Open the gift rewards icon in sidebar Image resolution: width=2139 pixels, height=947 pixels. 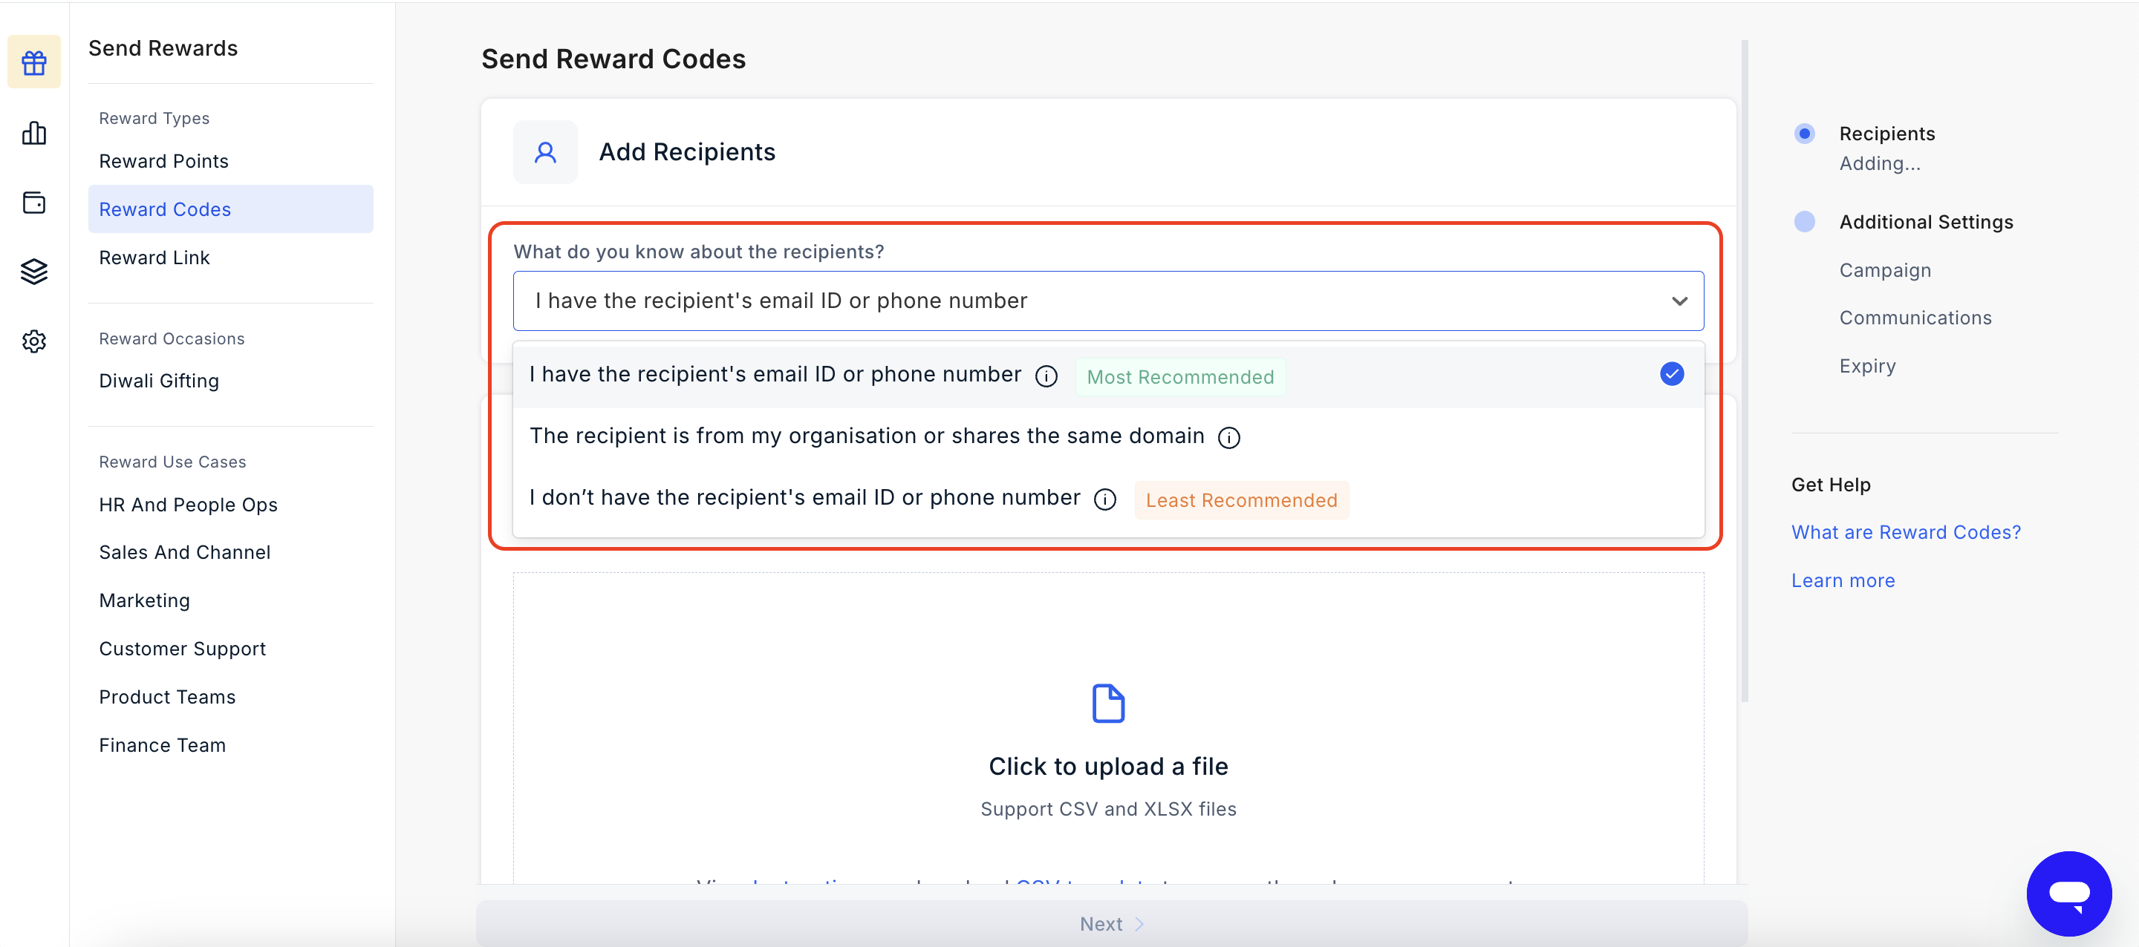coord(34,62)
